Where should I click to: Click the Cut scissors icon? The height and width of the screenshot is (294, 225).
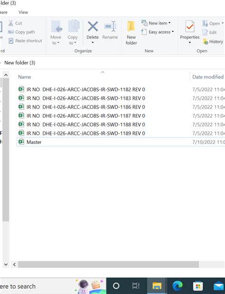pos(11,23)
